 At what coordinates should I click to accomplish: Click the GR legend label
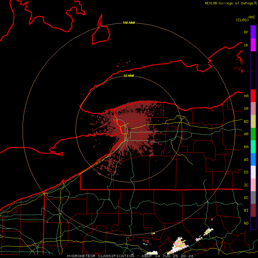[x=246, y=109]
